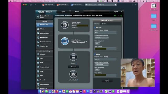Click the router security level icon
This screenshot has width=168, height=94.
[x=65, y=41]
